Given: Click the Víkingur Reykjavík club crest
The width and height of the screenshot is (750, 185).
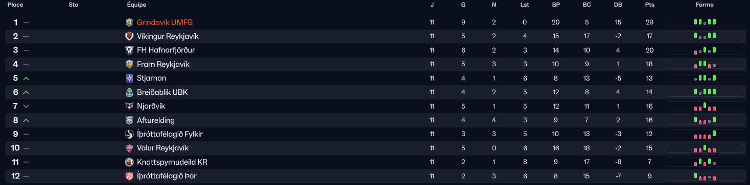Looking at the screenshot, I should [x=129, y=36].
